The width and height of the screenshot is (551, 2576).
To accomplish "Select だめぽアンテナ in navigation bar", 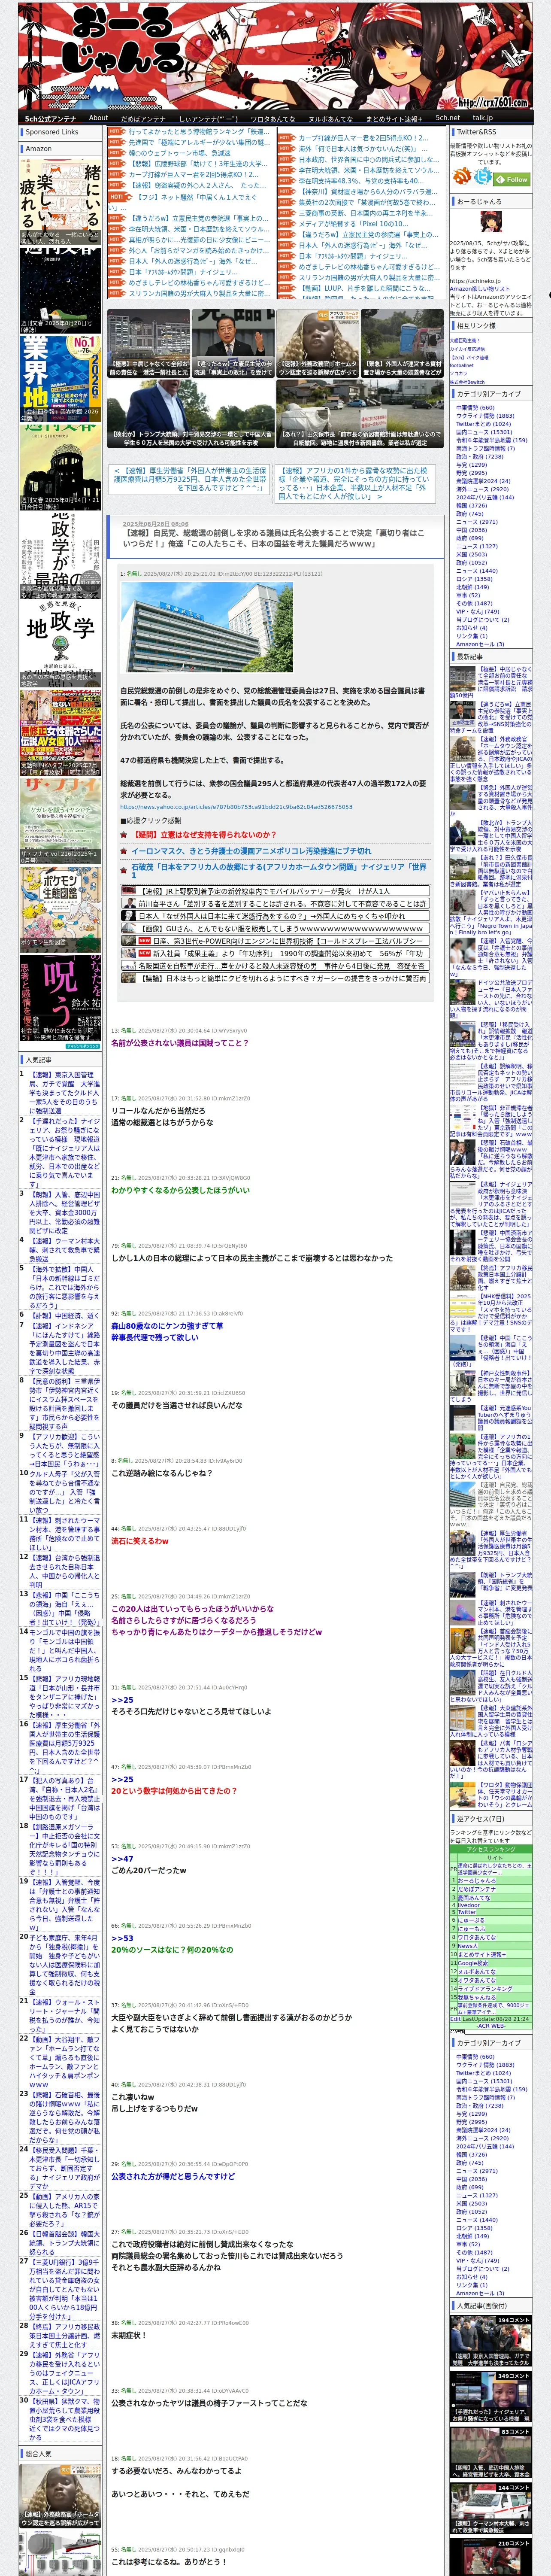I will 143,118.
